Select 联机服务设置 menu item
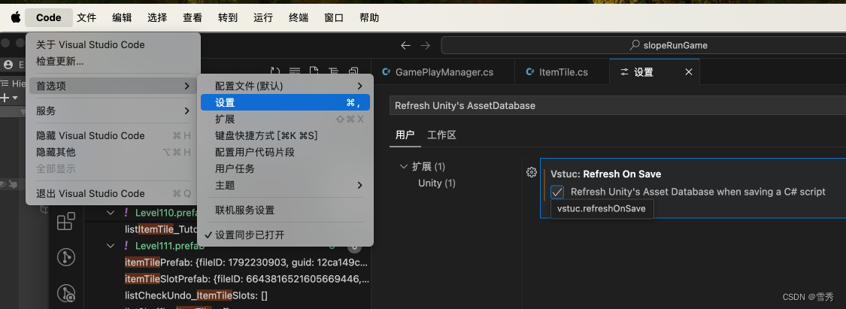Image resolution: width=846 pixels, height=309 pixels. click(286, 210)
